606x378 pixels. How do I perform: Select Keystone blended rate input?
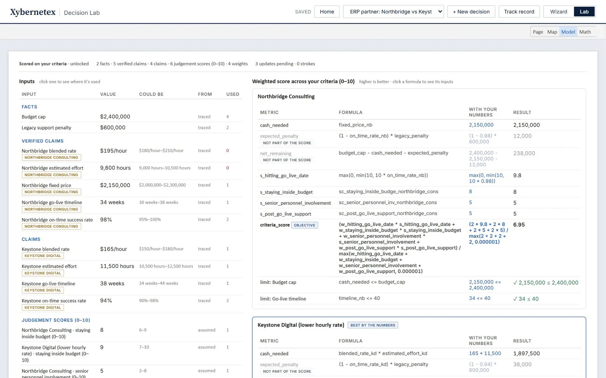(131, 252)
